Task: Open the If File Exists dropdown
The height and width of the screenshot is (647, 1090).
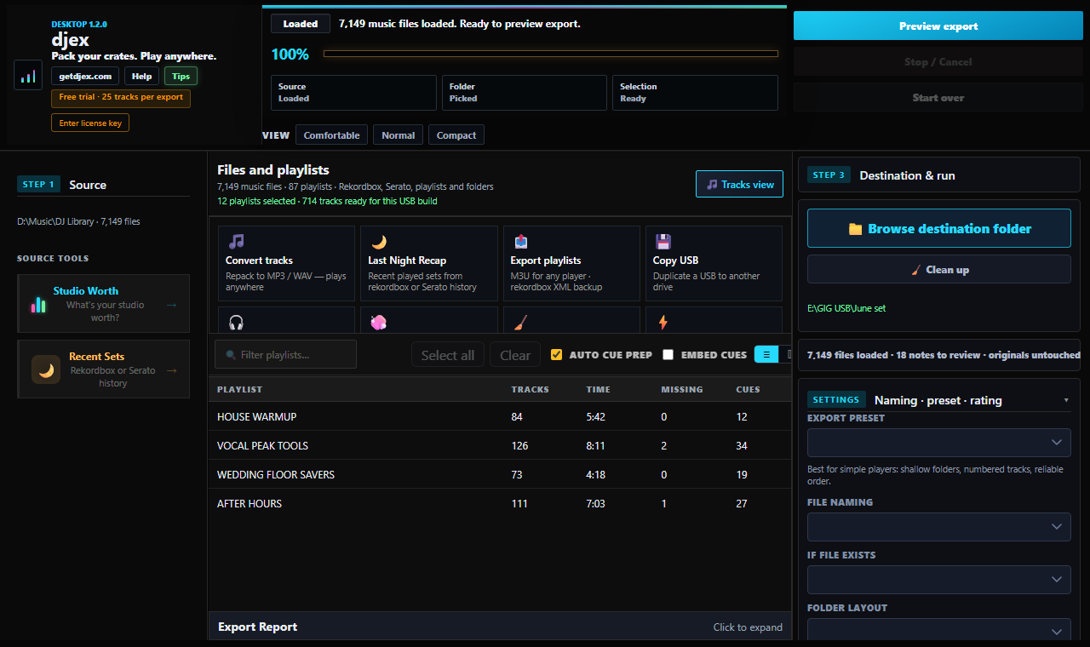Action: coord(939,580)
